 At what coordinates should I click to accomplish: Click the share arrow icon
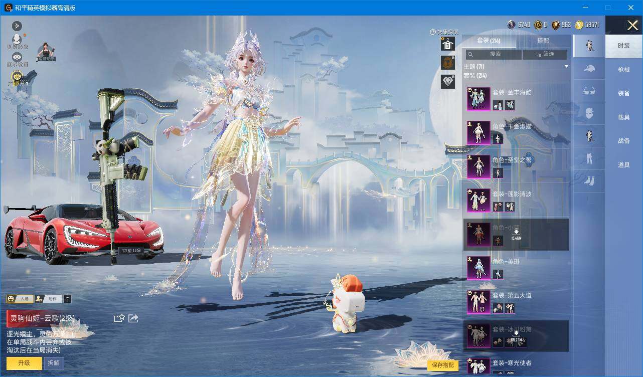tap(133, 318)
